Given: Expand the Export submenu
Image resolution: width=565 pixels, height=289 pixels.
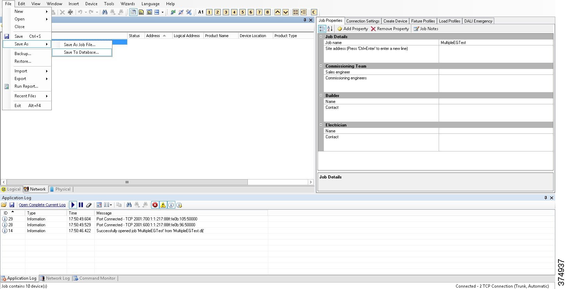Looking at the screenshot, I should 27,79.
